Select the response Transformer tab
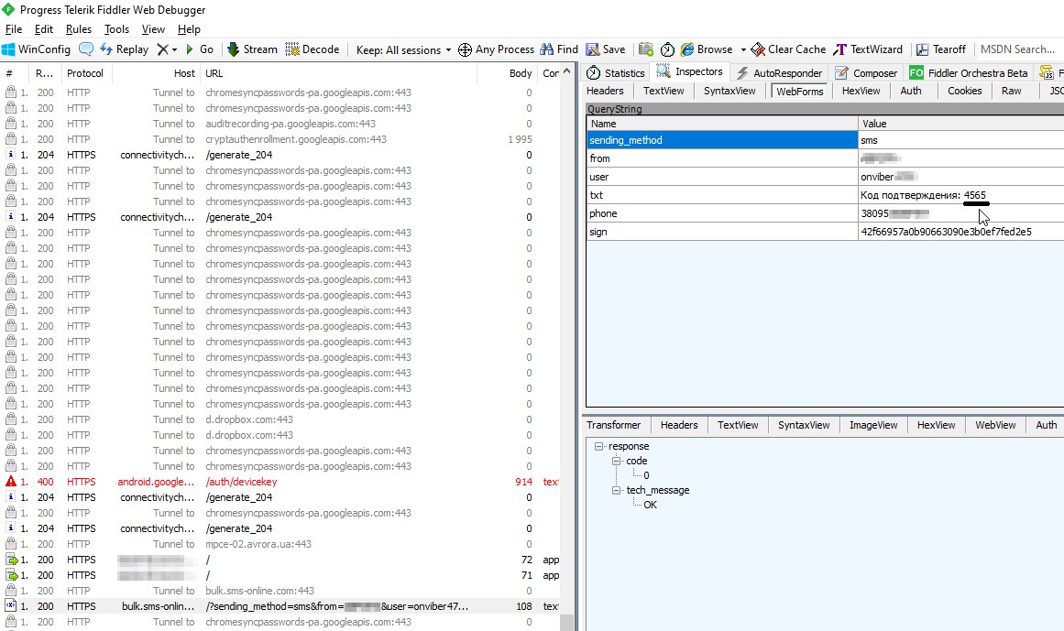1064x631 pixels. tap(613, 425)
